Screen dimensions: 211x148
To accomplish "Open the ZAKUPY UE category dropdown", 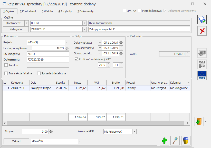I will click(84, 29).
